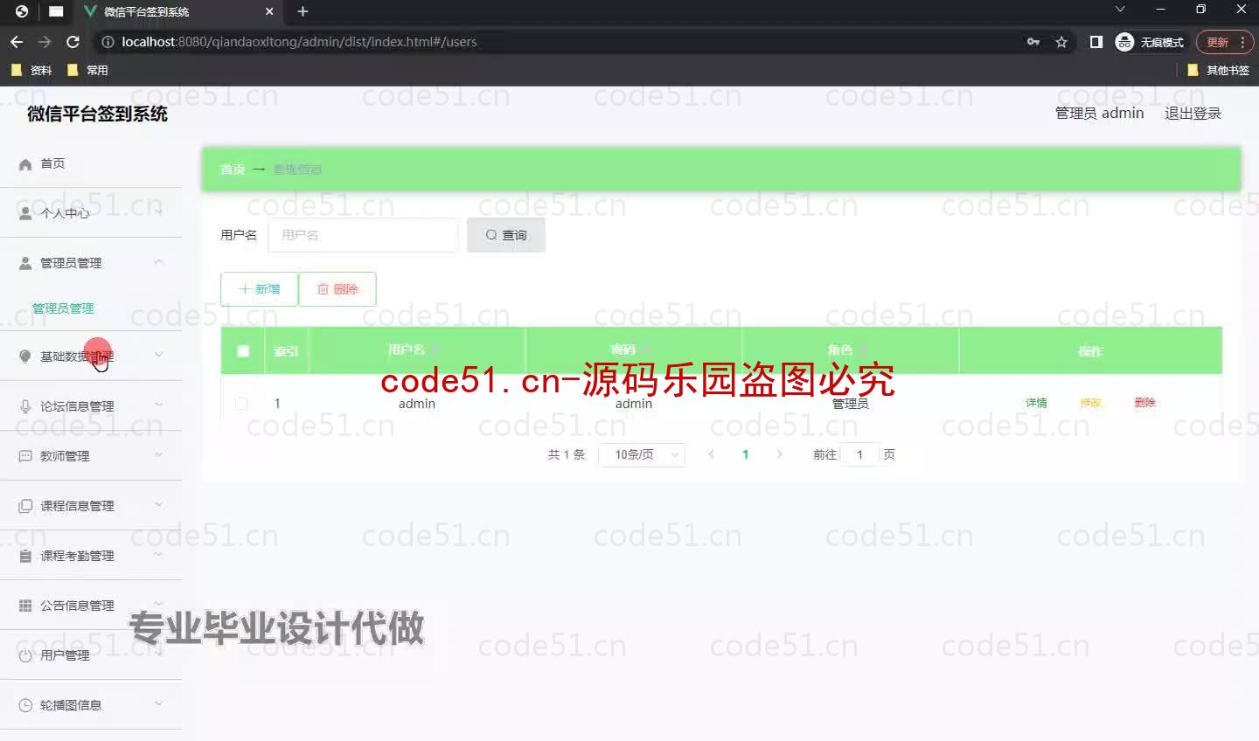Click the 教师管理 chat icon

pos(25,456)
